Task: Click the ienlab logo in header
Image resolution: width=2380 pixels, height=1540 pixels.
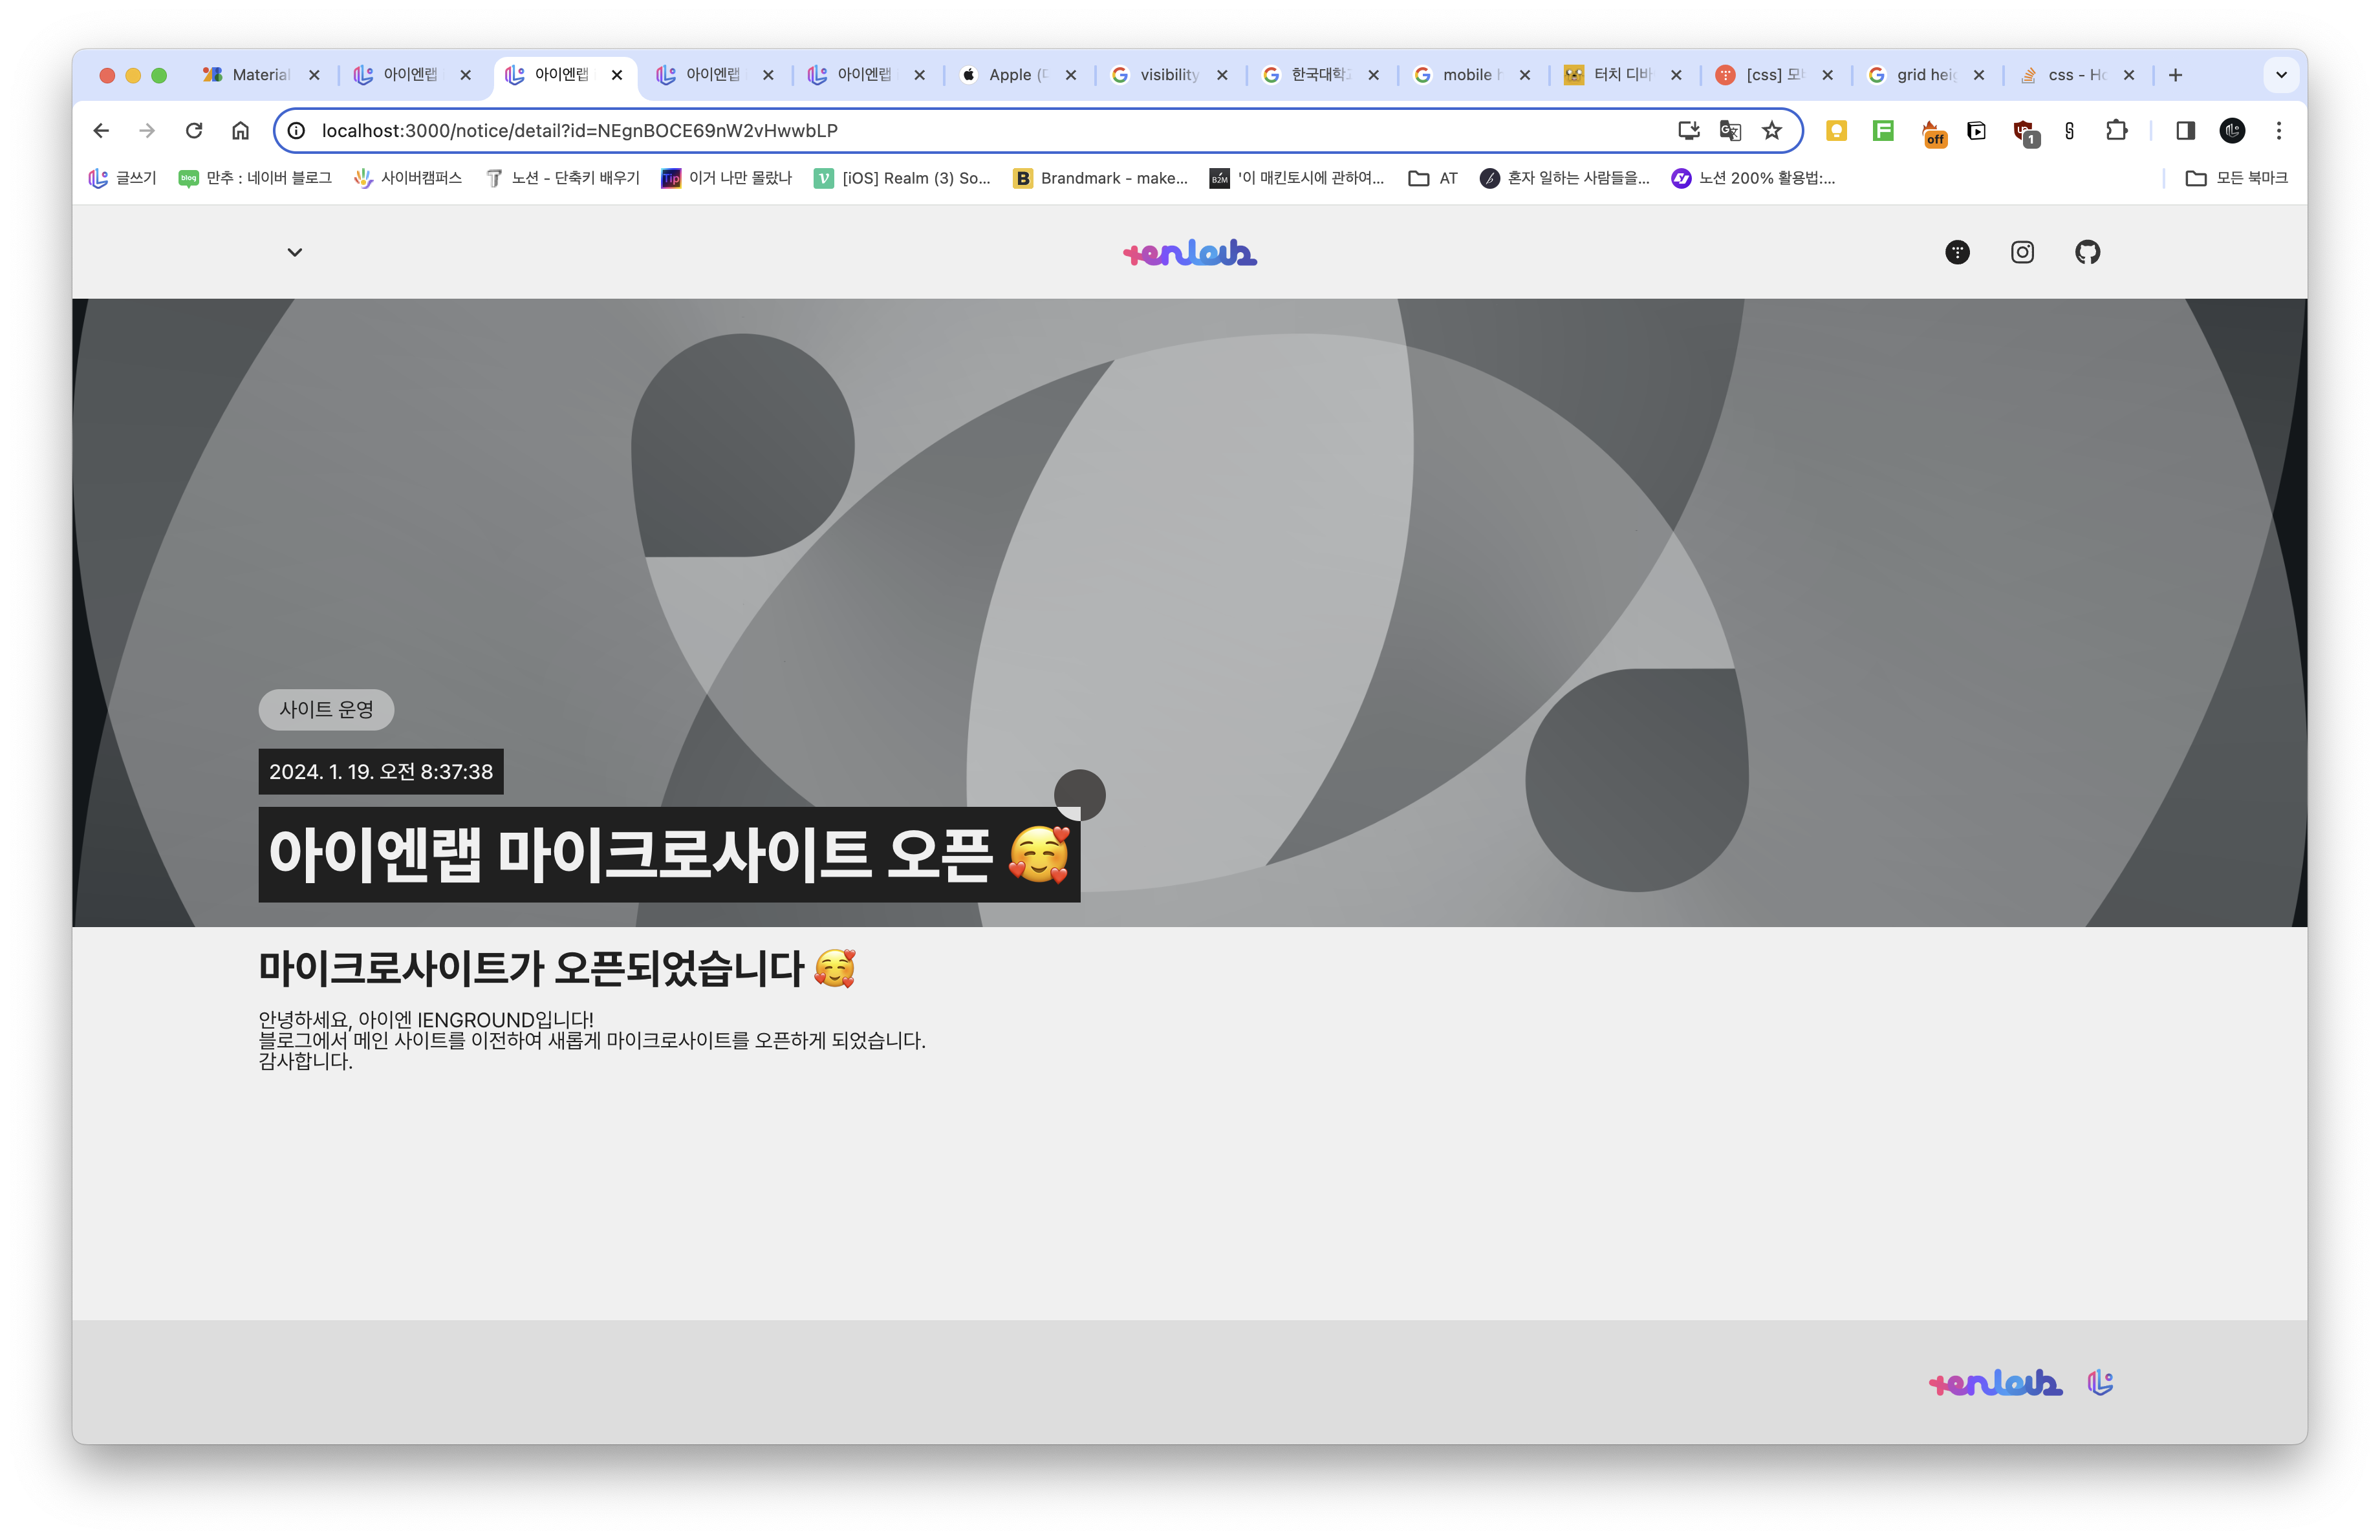Action: point(1189,252)
